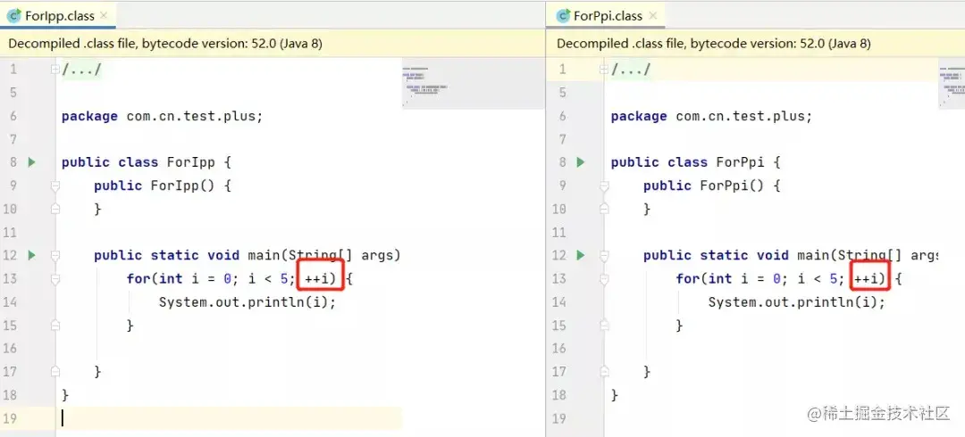Click the class file icon on ForPpi.class tab
This screenshot has height=437, width=965.
click(563, 16)
